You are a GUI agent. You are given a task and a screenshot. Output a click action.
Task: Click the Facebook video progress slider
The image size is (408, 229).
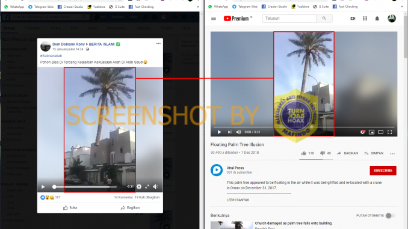click(x=85, y=187)
